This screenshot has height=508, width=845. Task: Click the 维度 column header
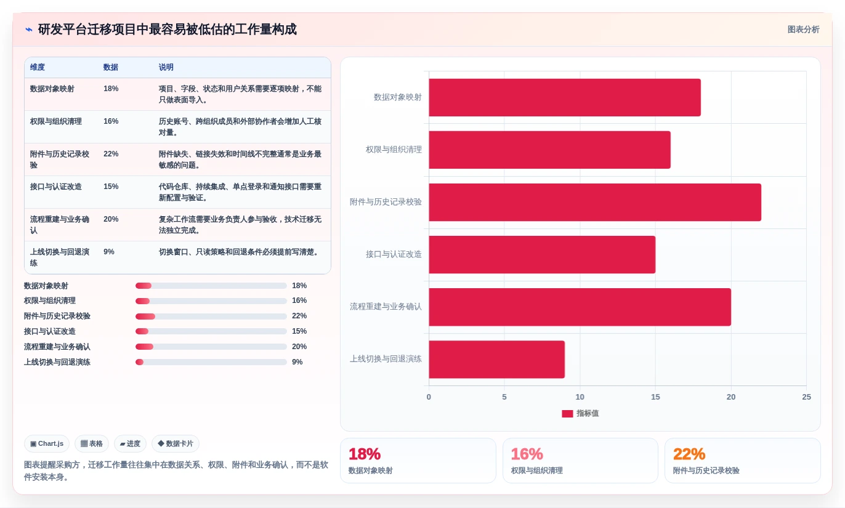38,68
